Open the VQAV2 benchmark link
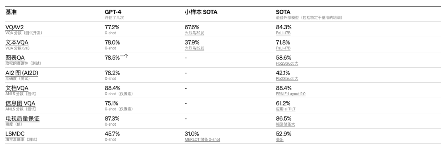The height and width of the screenshot is (150, 445). 14,27
